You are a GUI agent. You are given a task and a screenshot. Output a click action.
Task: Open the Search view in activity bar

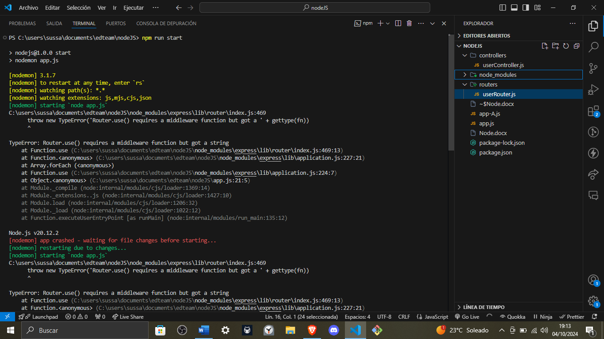tap(593, 47)
